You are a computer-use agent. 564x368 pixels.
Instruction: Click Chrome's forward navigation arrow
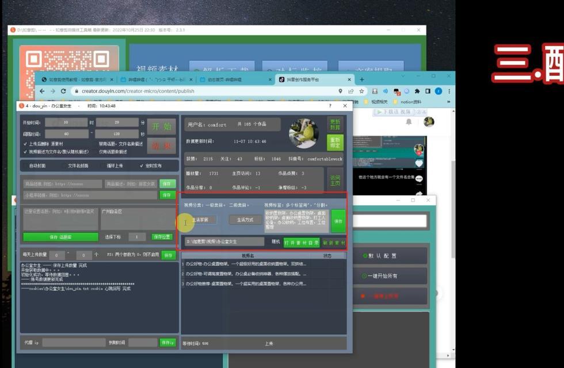53,91
